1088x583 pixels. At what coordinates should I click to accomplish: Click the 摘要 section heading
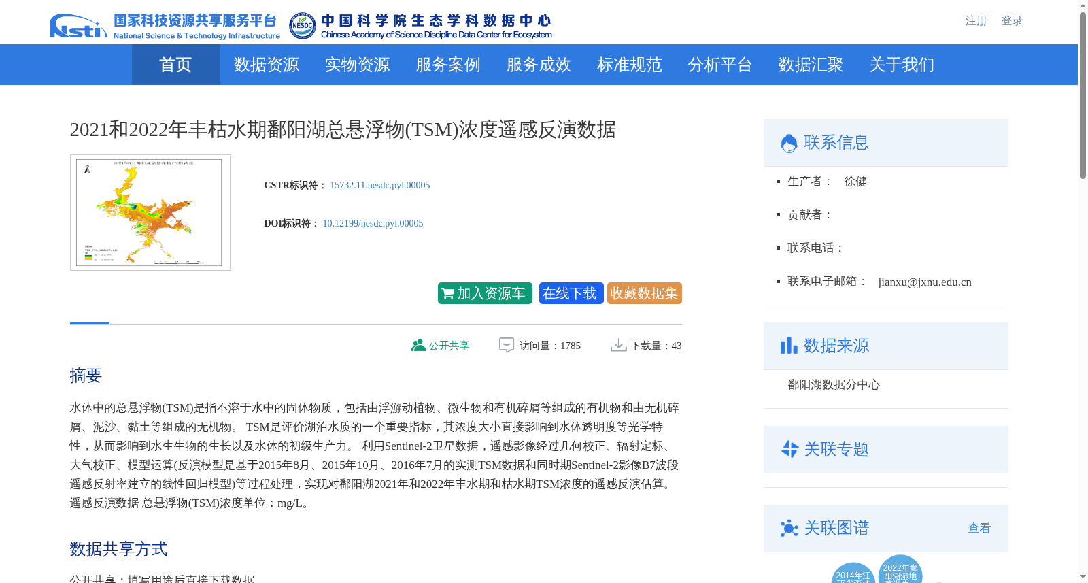click(86, 376)
